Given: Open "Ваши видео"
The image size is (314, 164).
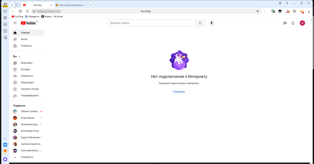Looking at the screenshot, I should pos(28,83).
